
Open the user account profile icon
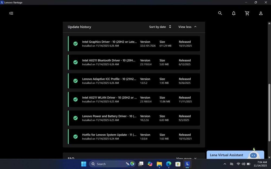click(261, 13)
